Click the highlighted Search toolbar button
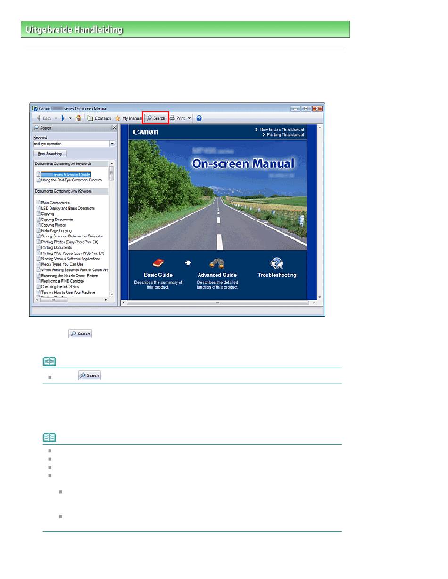The width and height of the screenshot is (448, 579). coord(156,118)
